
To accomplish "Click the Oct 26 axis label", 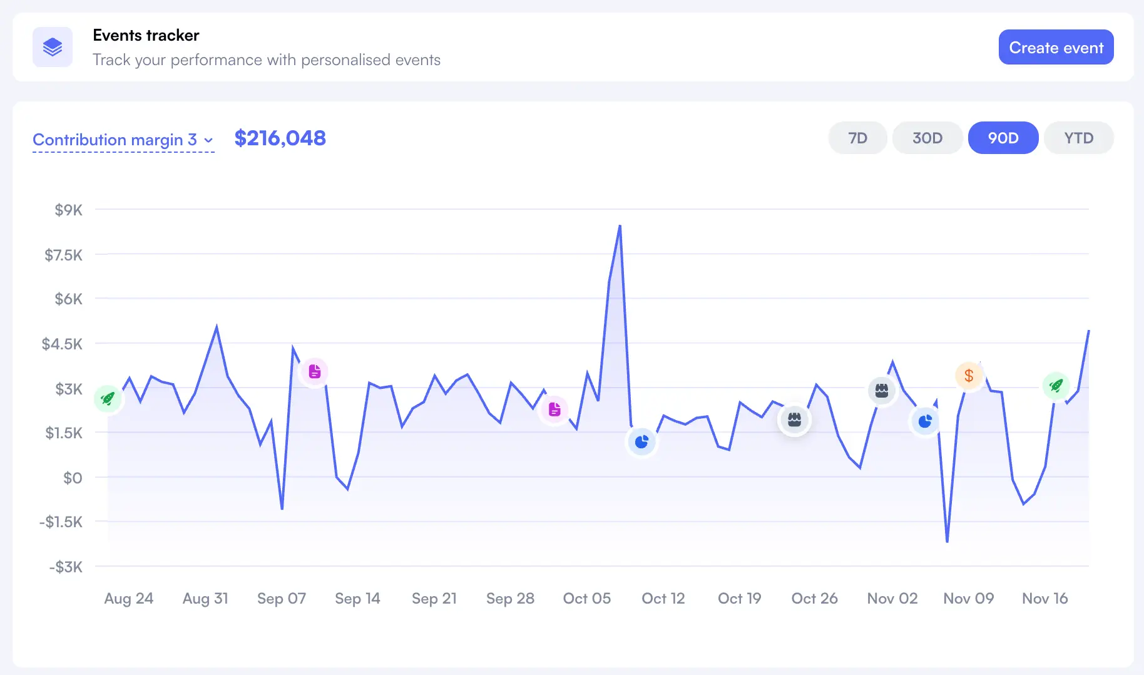I will click(814, 599).
